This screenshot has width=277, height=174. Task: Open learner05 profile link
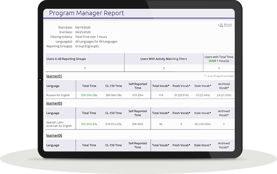point(54,103)
